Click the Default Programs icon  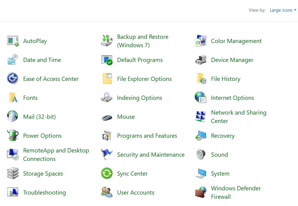pos(107,60)
